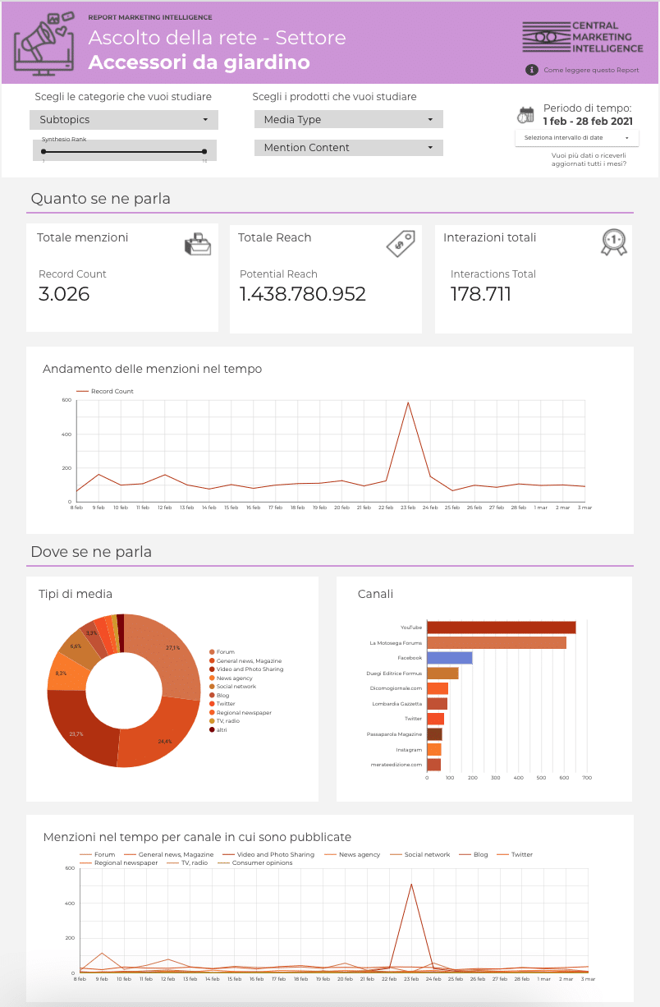
Task: Click the left handle of Synthesio Rank slider
Action: [44, 151]
